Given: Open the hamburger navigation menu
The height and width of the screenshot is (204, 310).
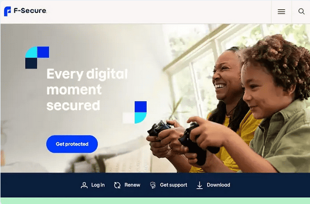Looking at the screenshot, I should 281,11.
